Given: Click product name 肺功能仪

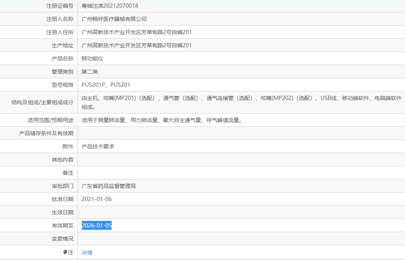Looking at the screenshot, I should [93, 59].
